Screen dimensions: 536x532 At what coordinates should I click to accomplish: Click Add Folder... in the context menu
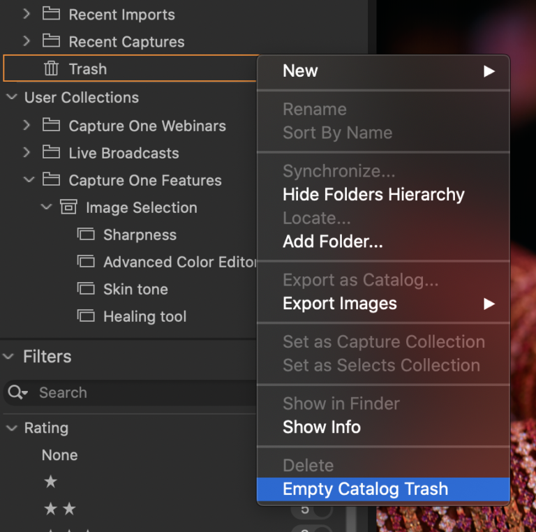point(332,242)
